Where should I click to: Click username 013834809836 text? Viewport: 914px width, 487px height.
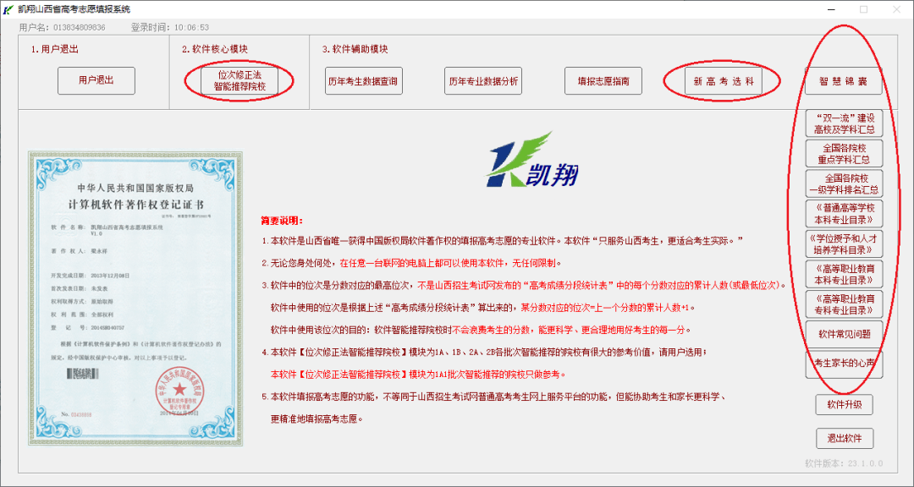80,27
